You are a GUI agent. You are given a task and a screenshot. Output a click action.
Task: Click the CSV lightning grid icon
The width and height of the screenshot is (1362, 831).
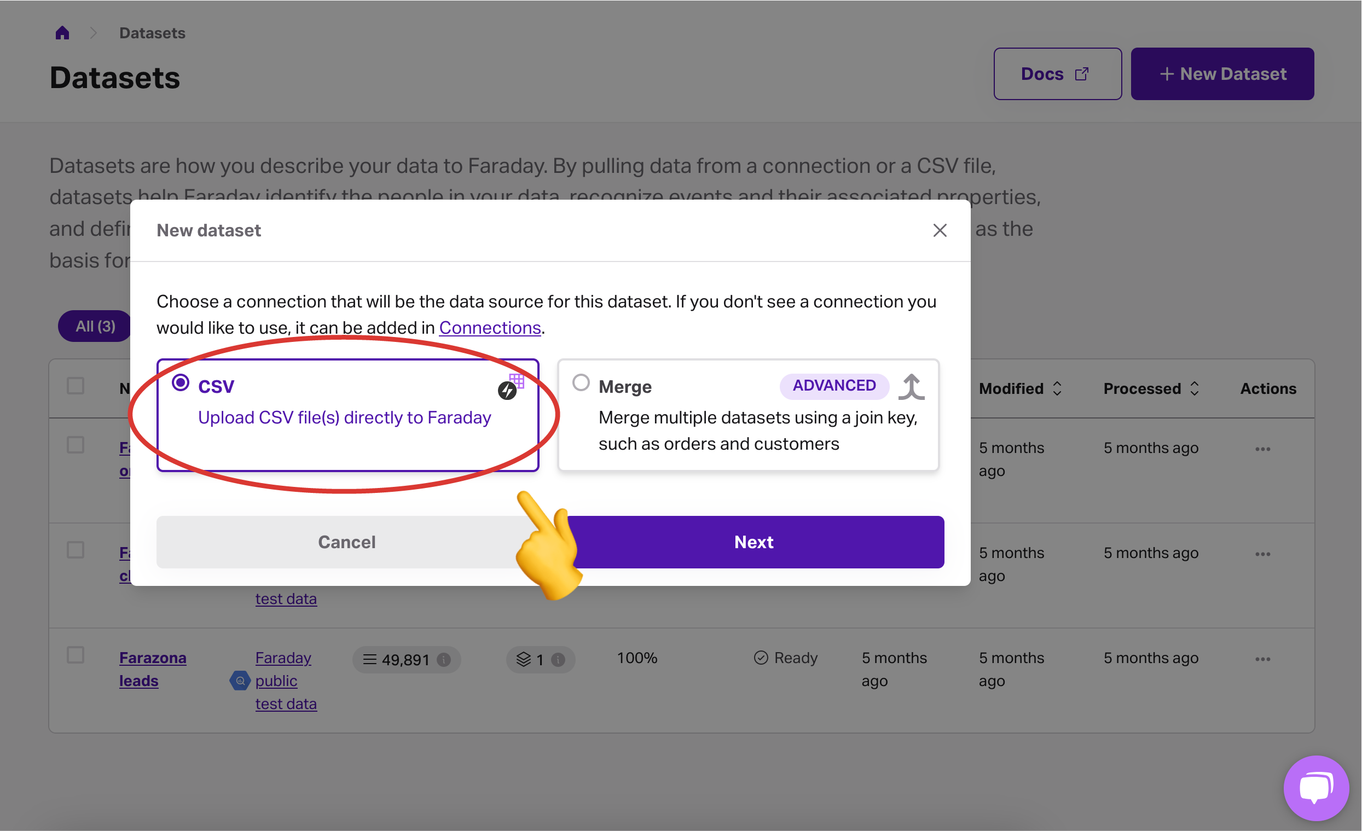click(x=510, y=387)
